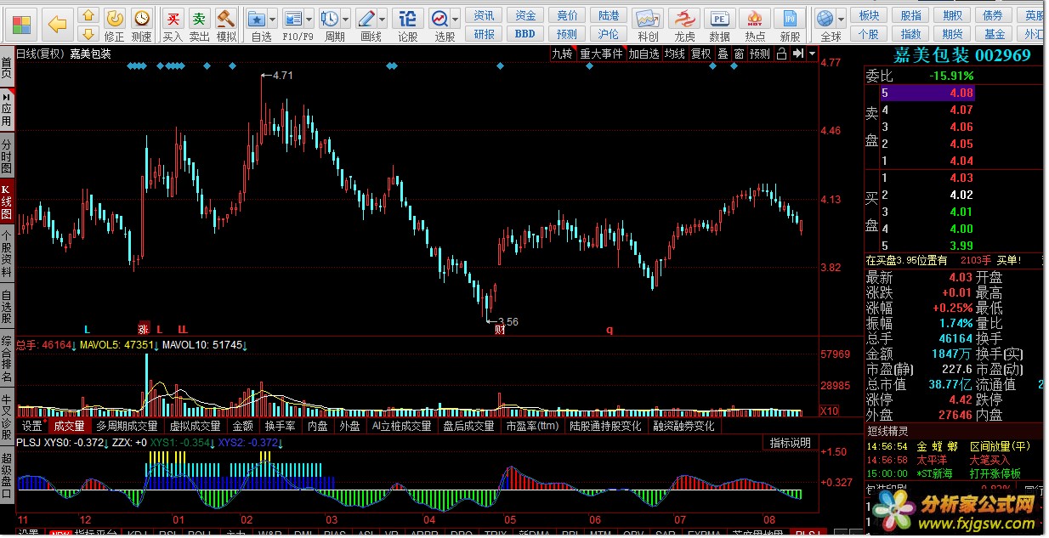This screenshot has height=538, width=1049.
Task: Toggle the 预测 forecast on chart toolbar
Action: coord(759,53)
